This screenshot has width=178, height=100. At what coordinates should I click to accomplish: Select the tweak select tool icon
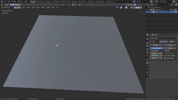(7, 5)
